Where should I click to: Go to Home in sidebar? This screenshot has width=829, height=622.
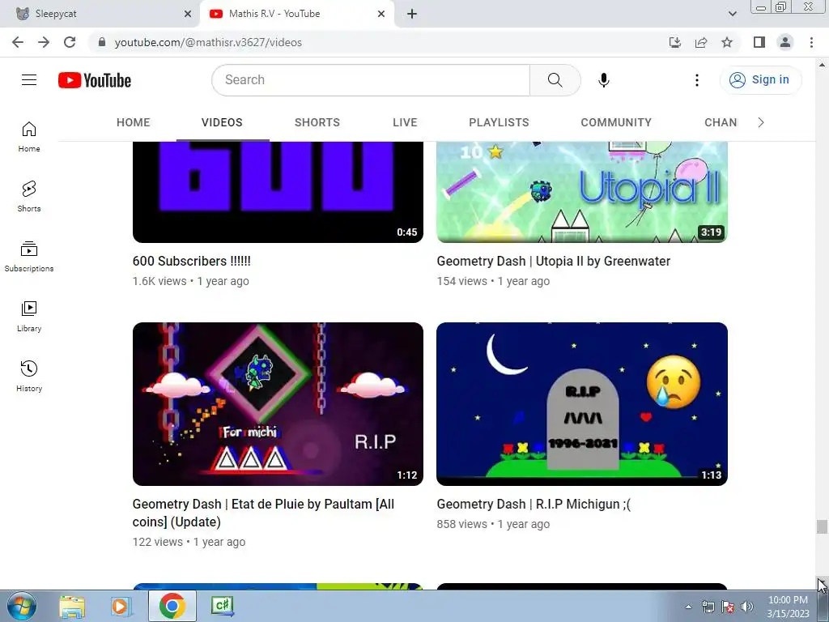[x=29, y=137]
